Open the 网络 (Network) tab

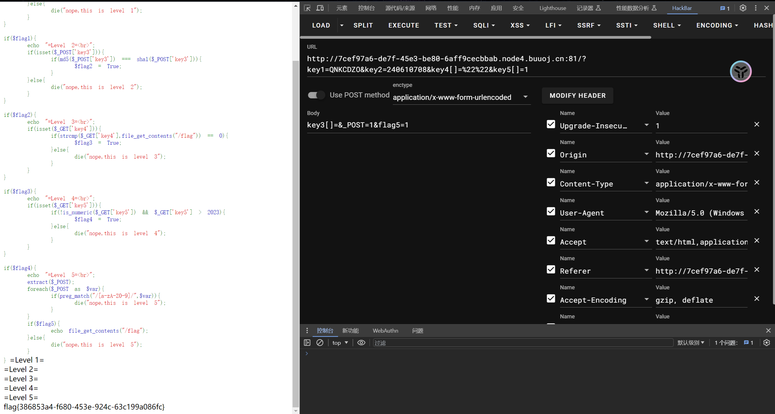(x=431, y=8)
